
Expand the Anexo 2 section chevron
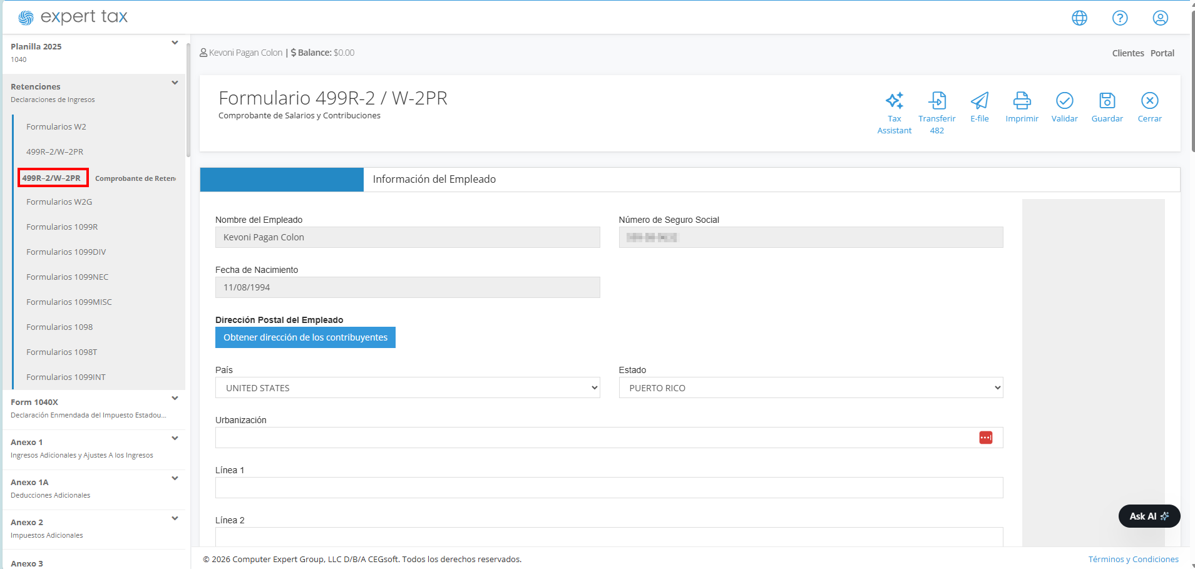click(175, 519)
